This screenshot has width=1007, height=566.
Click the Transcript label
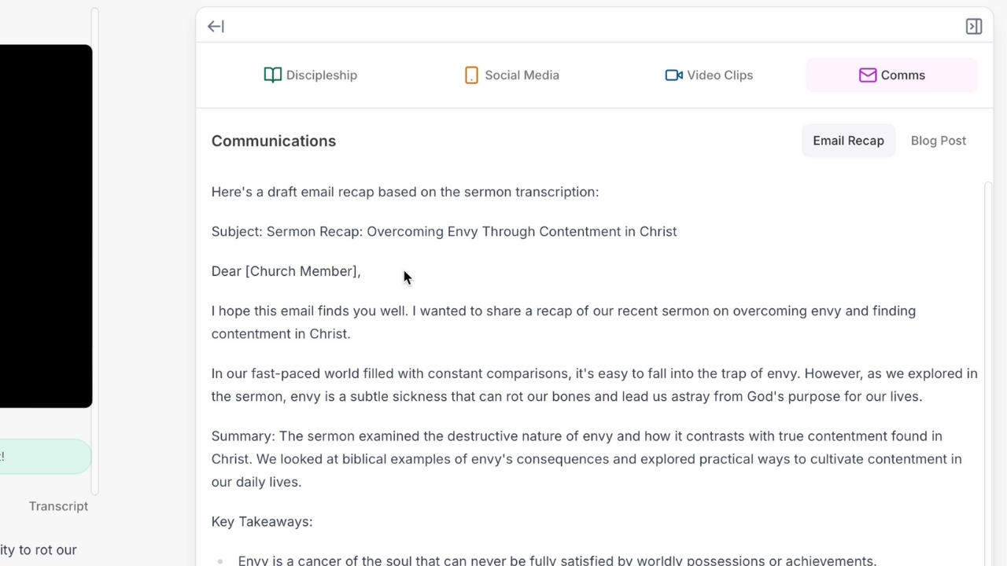[x=58, y=505]
